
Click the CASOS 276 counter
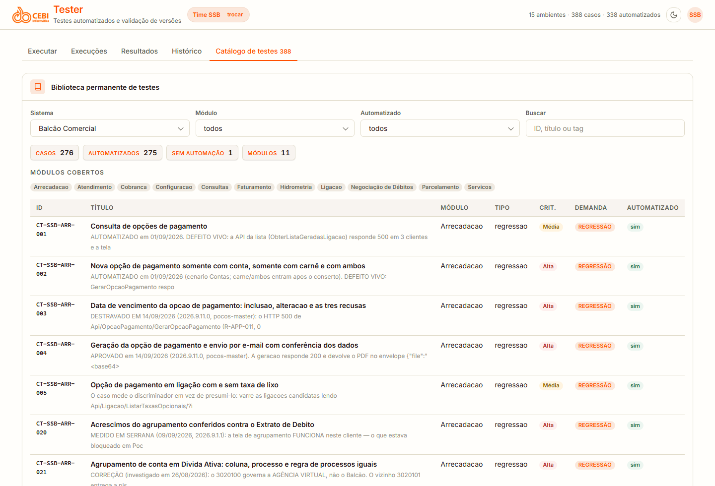55,153
